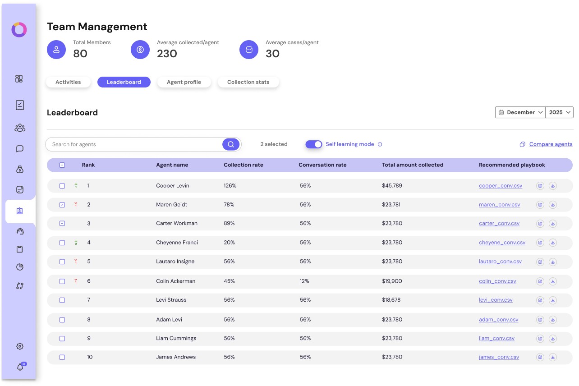Open the chat bubble sidebar icon
Screen dimensions: 579x386
pyautogui.click(x=19, y=149)
